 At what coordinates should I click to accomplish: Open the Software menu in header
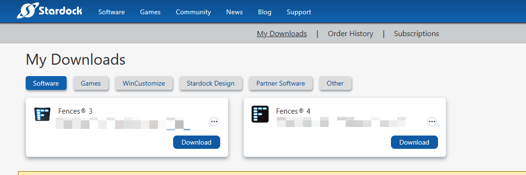pyautogui.click(x=111, y=12)
